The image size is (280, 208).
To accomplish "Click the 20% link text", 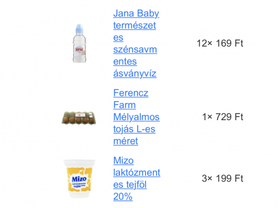I will pos(123,196).
